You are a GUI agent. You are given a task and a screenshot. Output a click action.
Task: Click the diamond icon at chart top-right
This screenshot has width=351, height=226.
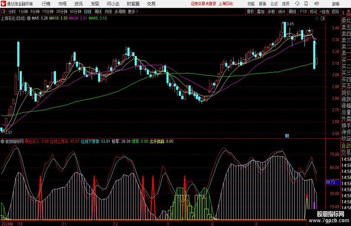pyautogui.click(x=317, y=19)
